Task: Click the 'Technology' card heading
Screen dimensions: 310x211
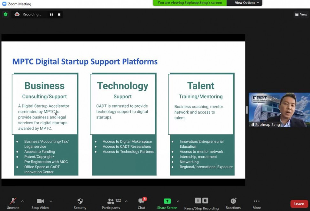Action: click(x=123, y=86)
